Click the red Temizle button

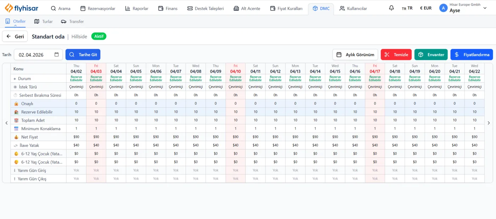coord(396,55)
